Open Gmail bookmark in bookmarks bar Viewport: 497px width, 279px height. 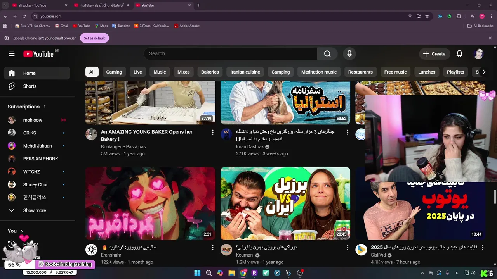click(x=62, y=26)
